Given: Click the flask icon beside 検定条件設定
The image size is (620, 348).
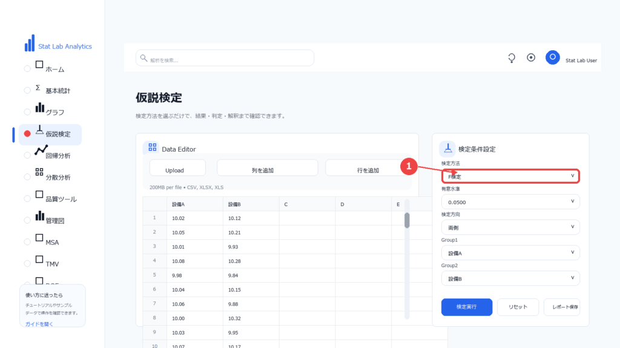Looking at the screenshot, I should click(447, 148).
